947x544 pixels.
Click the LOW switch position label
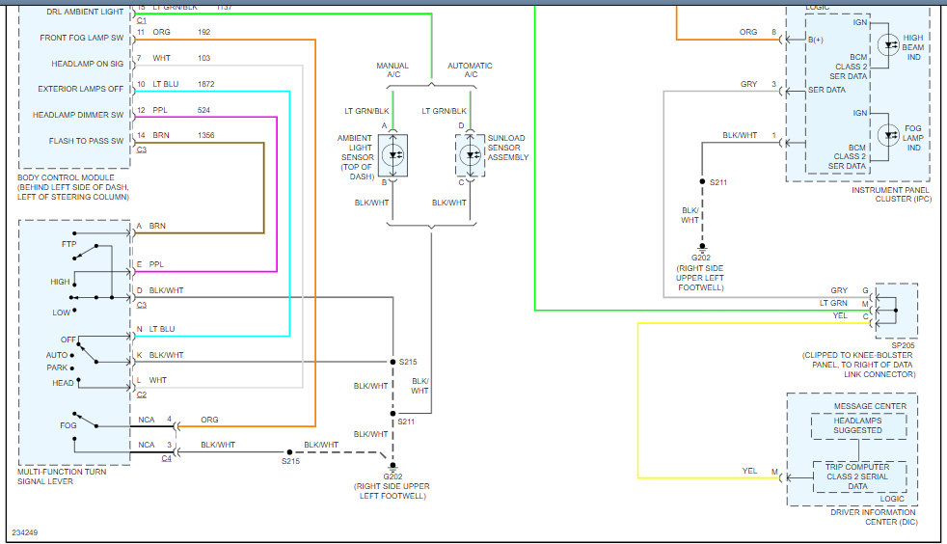pos(61,313)
